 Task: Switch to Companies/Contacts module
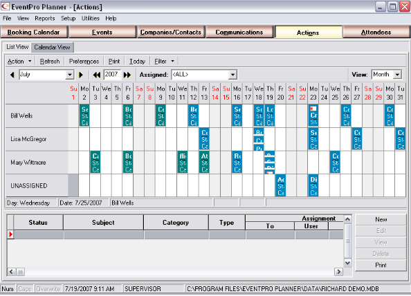click(x=171, y=33)
